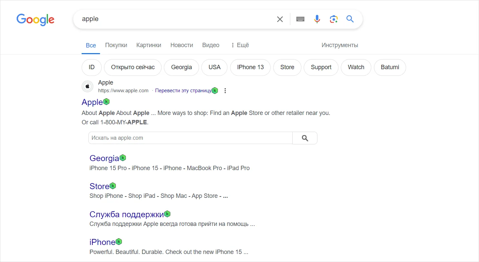Click the Apple logo favicon beside the result

point(87,86)
